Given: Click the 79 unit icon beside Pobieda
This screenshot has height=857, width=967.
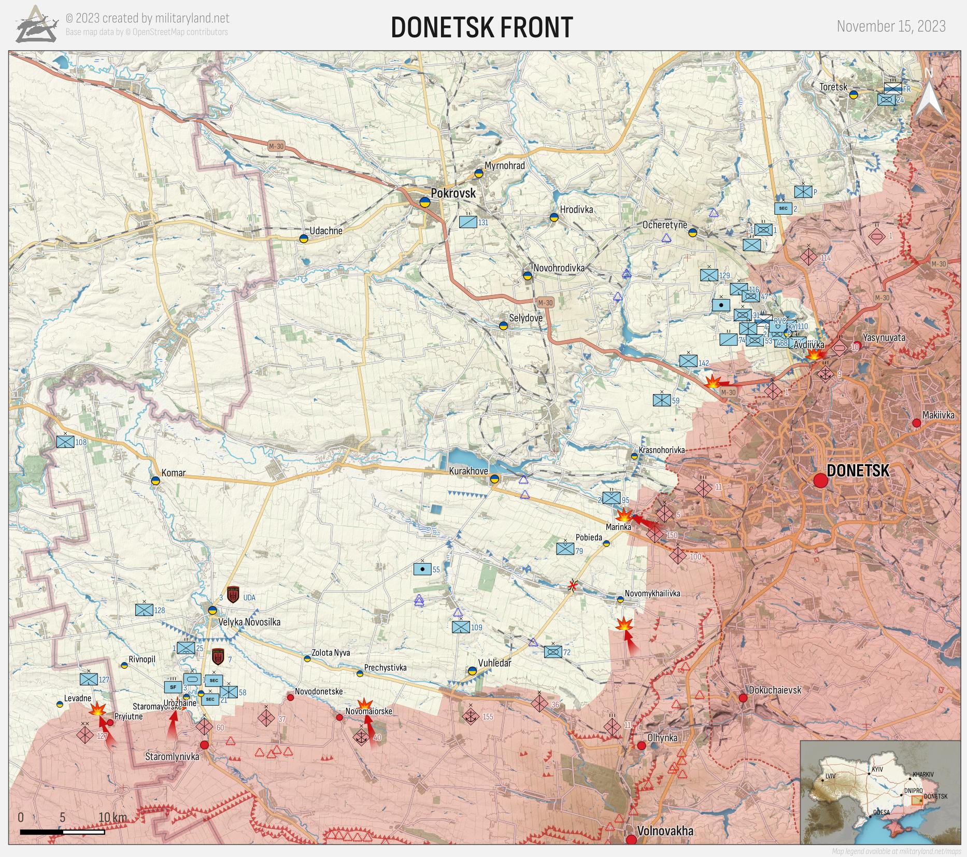Looking at the screenshot, I should pyautogui.click(x=565, y=548).
